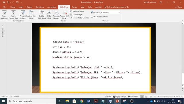Start Slide Show from status bar icon
Image resolution: width=184 pixels, height=104 pixels.
[x=155, y=96]
